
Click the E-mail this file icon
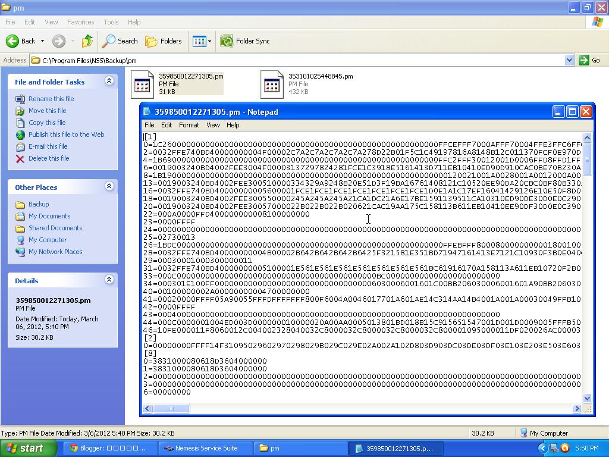pyautogui.click(x=19, y=146)
